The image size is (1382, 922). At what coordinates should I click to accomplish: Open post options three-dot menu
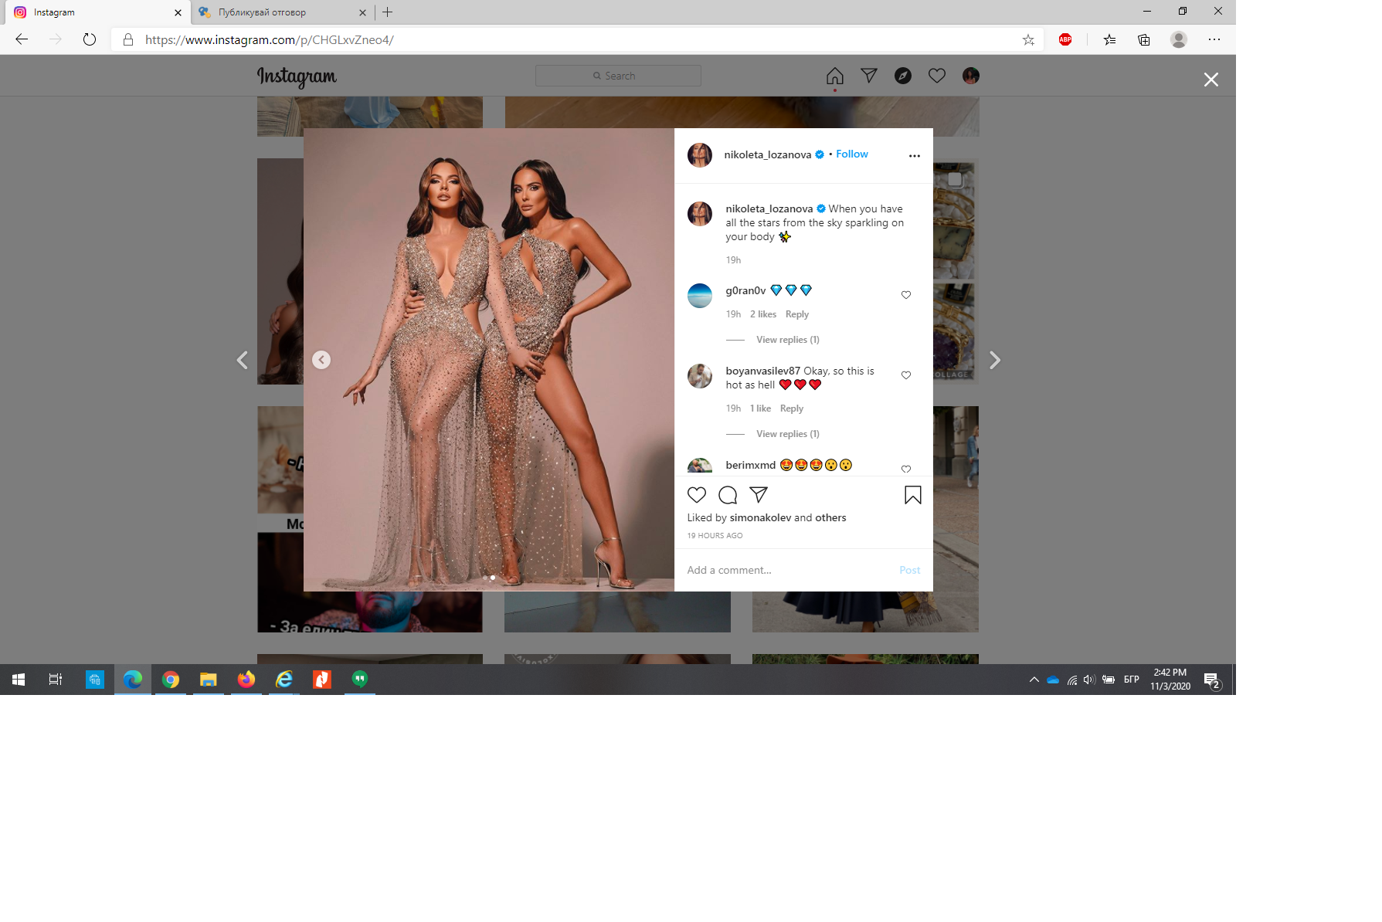pos(914,156)
